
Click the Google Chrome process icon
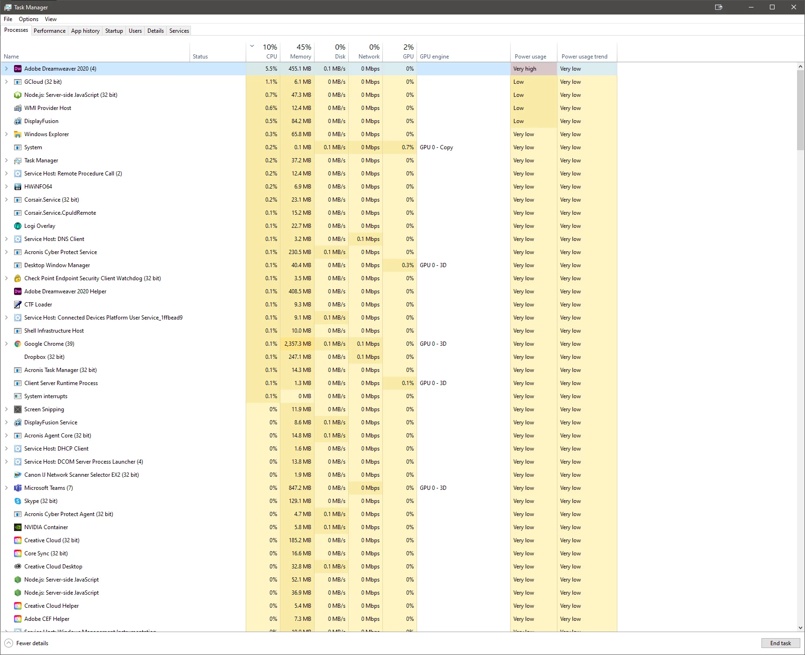18,344
